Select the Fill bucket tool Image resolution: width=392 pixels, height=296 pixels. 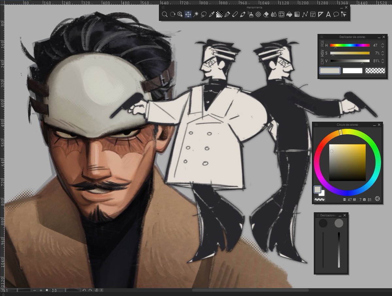coord(289,14)
